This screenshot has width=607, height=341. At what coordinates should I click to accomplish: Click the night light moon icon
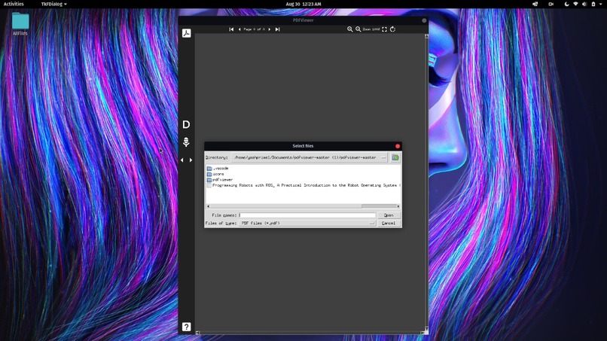(567, 4)
